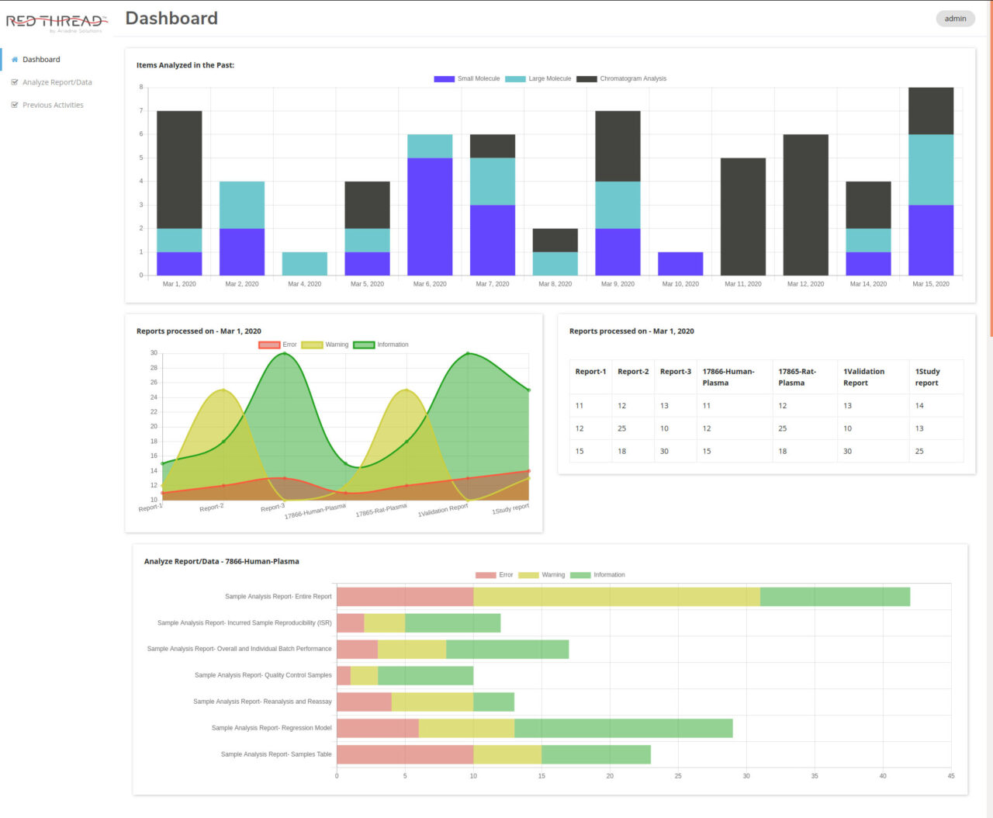
Task: Hide the Chromatogram Analysis series via legend
Action: [586, 79]
